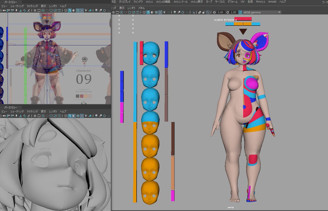Click the grid icon in the top-left panel toolbar
The width and height of the screenshot is (328, 211).
(x=35, y=10)
